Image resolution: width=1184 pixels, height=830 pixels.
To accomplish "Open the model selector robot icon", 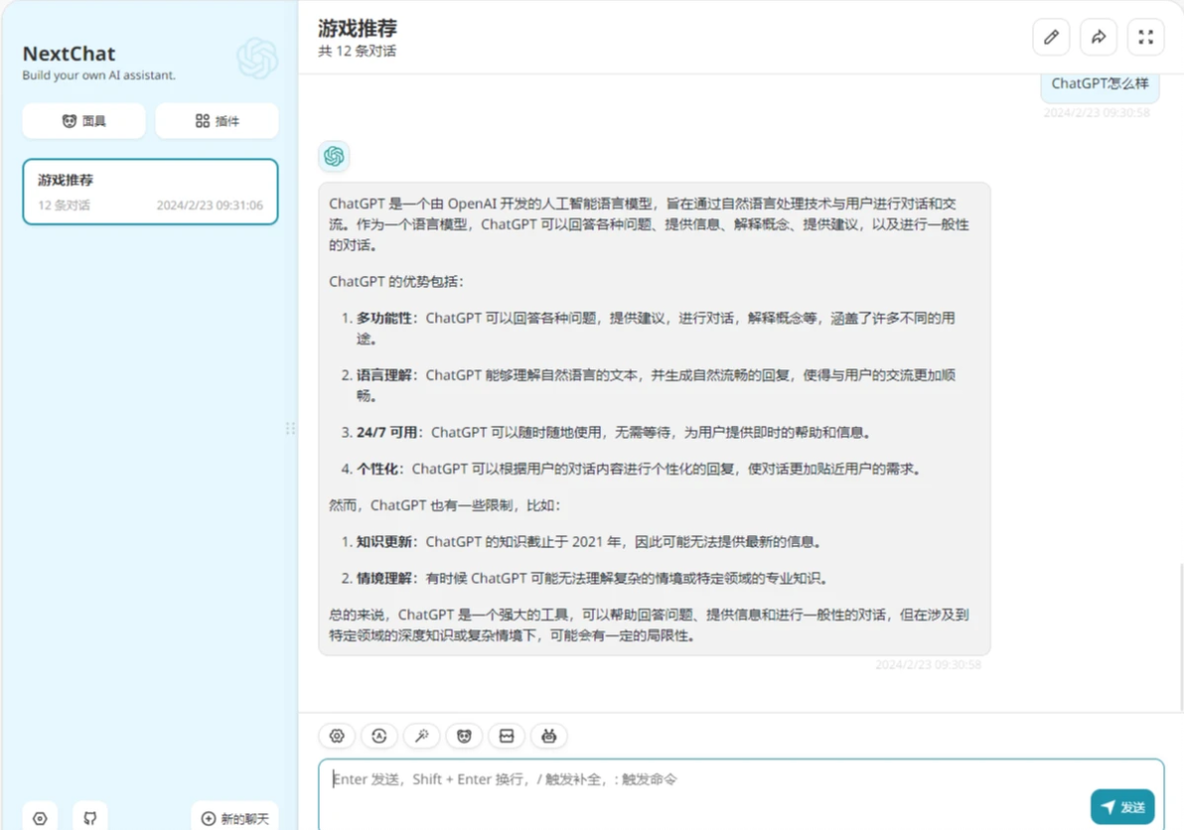I will pos(549,736).
